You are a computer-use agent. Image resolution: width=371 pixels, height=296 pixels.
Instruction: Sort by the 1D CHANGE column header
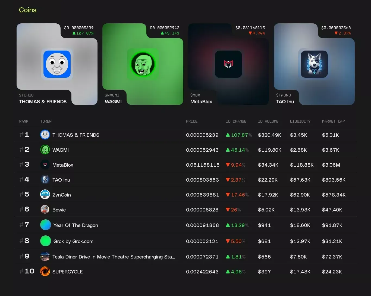pos(236,121)
